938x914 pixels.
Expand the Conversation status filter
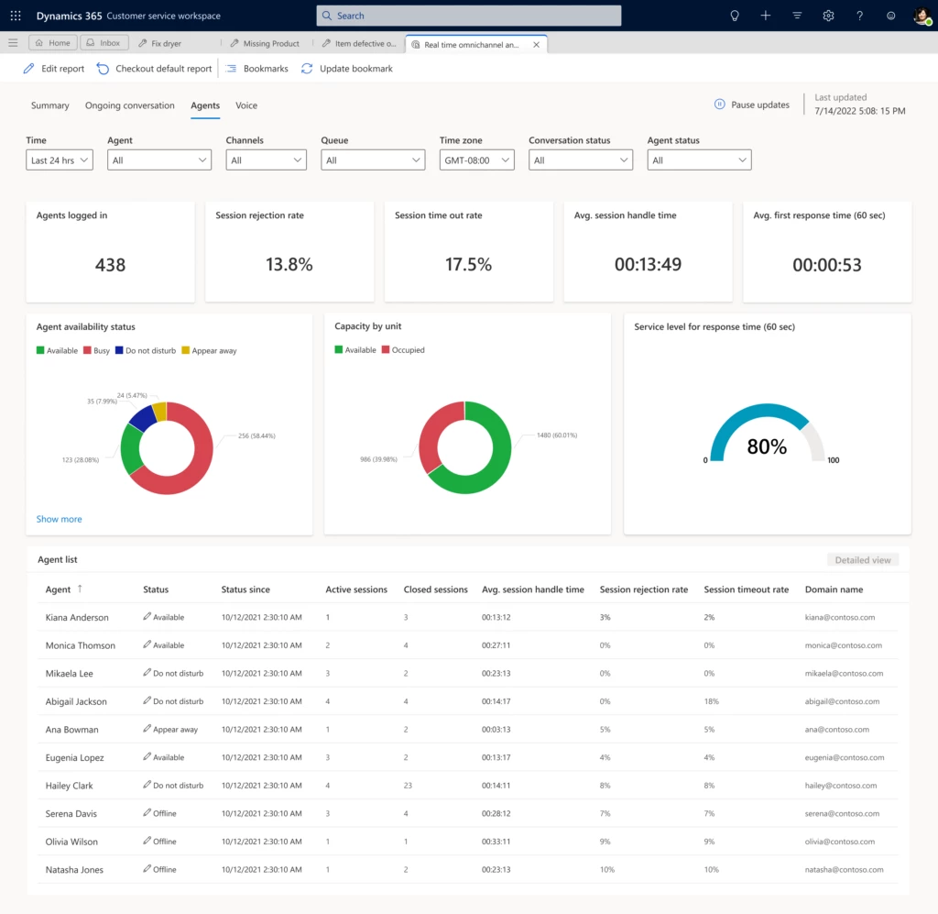(580, 159)
